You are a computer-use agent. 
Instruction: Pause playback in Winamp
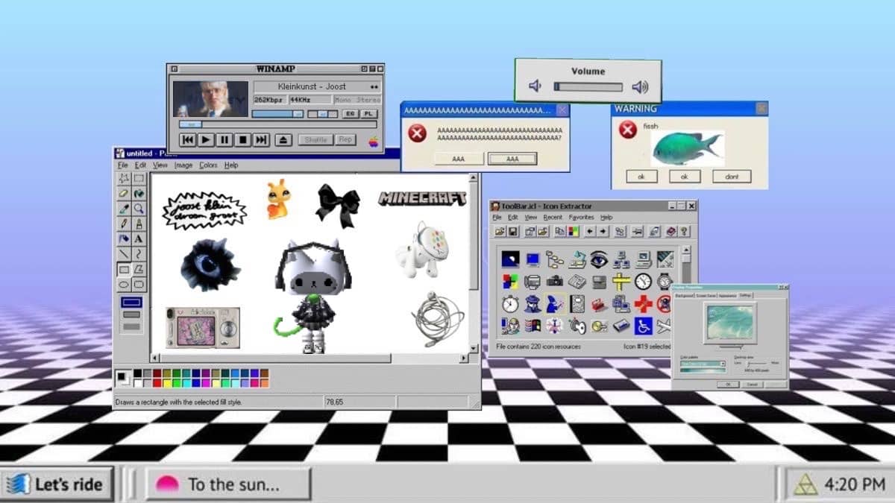pos(224,139)
